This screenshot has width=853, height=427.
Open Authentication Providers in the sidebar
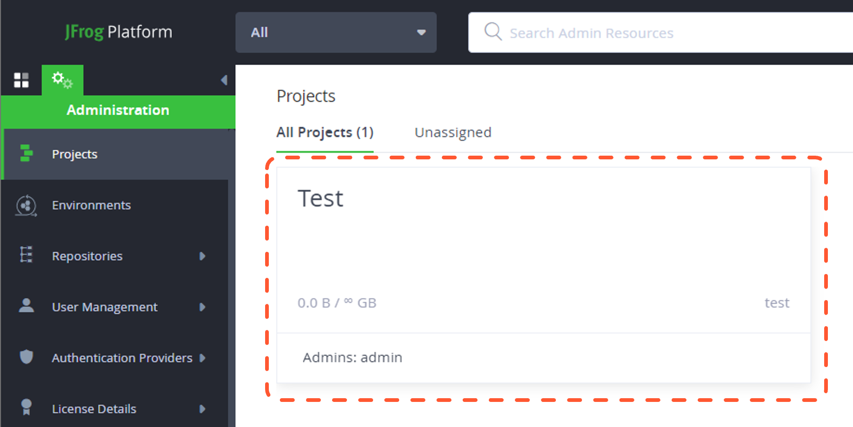click(x=115, y=358)
